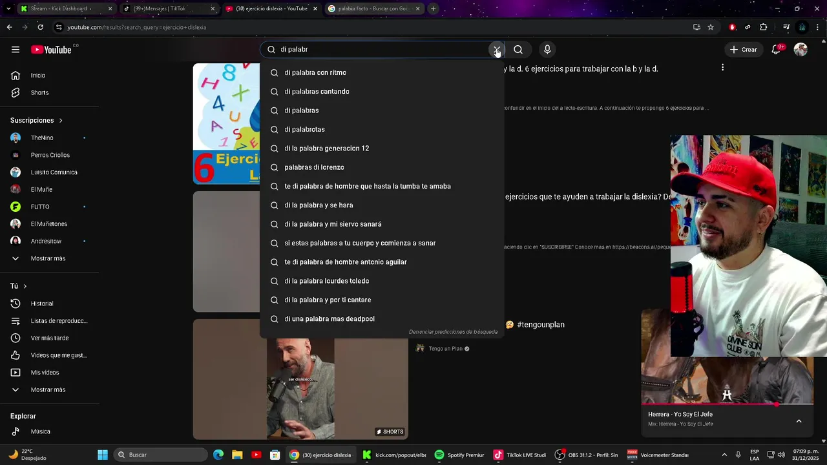827x465 pixels.
Task: Show hidden system tray icons
Action: point(724,455)
